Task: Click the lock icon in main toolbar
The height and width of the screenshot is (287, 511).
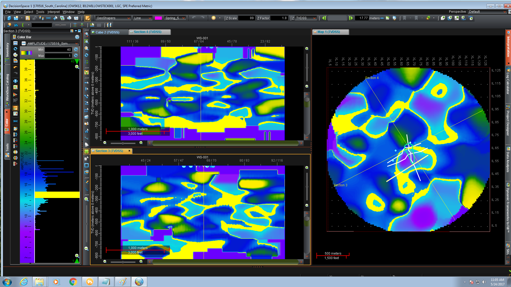Action: tap(28, 18)
